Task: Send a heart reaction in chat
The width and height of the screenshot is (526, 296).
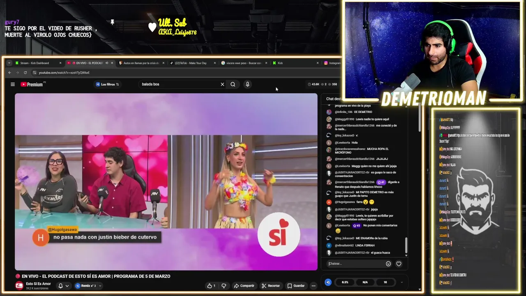Action: (x=399, y=264)
